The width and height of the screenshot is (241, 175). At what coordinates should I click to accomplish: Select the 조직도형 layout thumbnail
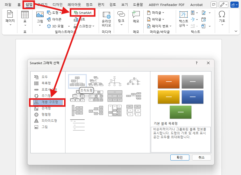(77, 81)
